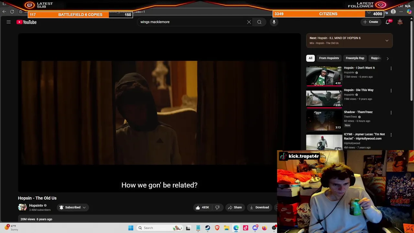
Task: Click the Hopsin - The Old Us title
Action: point(37,198)
